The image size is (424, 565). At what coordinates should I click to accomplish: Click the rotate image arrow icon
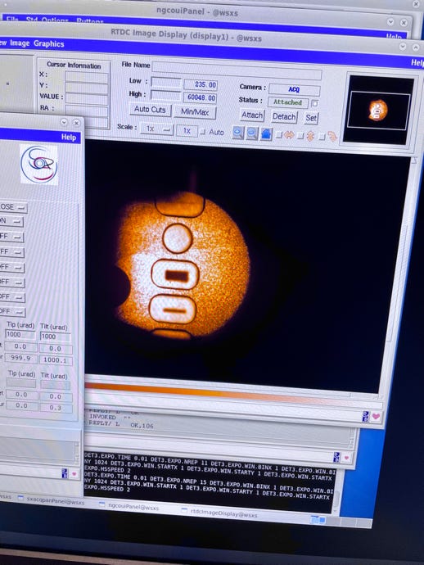click(x=332, y=137)
